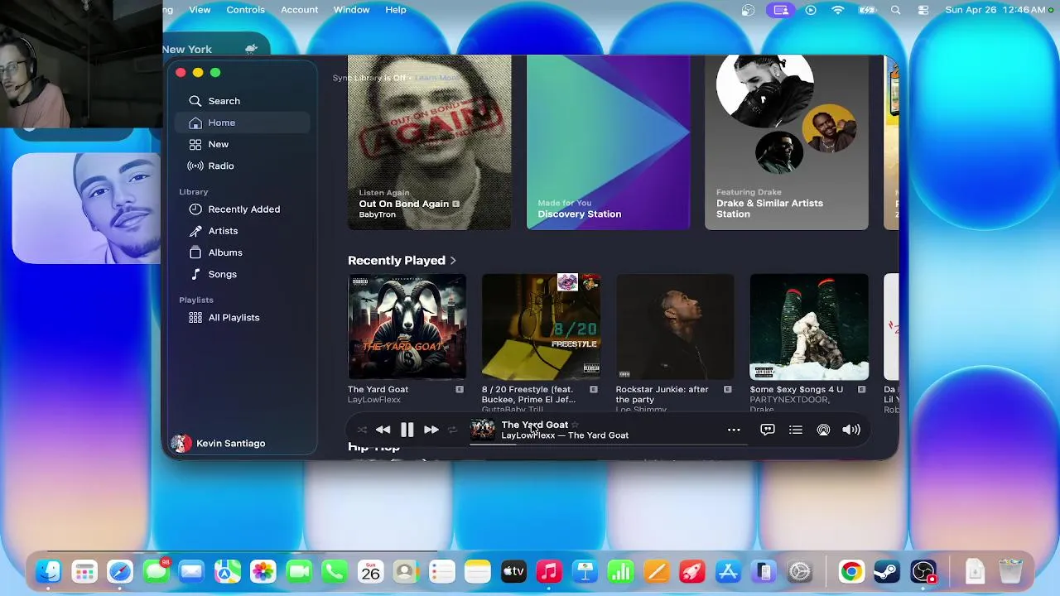Show the Playing Next queue
1060x596 pixels.
tap(796, 430)
